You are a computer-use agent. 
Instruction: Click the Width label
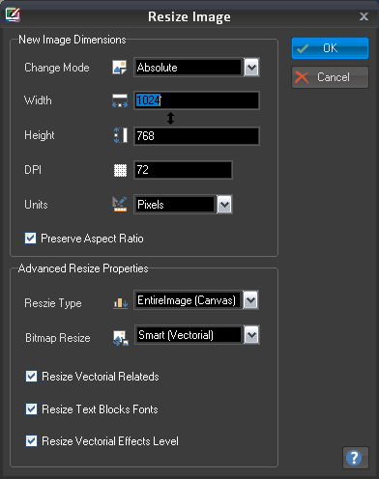pyautogui.click(x=38, y=100)
